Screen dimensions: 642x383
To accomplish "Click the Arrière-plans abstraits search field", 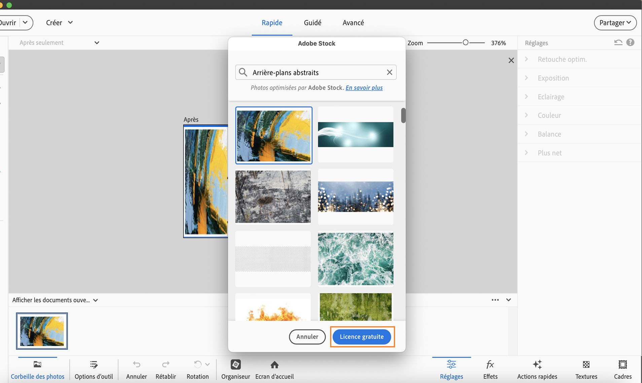I will (x=316, y=72).
